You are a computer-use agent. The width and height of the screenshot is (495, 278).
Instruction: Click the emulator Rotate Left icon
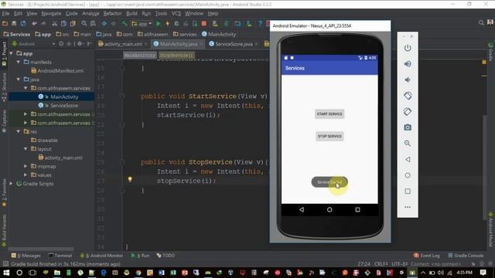pos(408,96)
